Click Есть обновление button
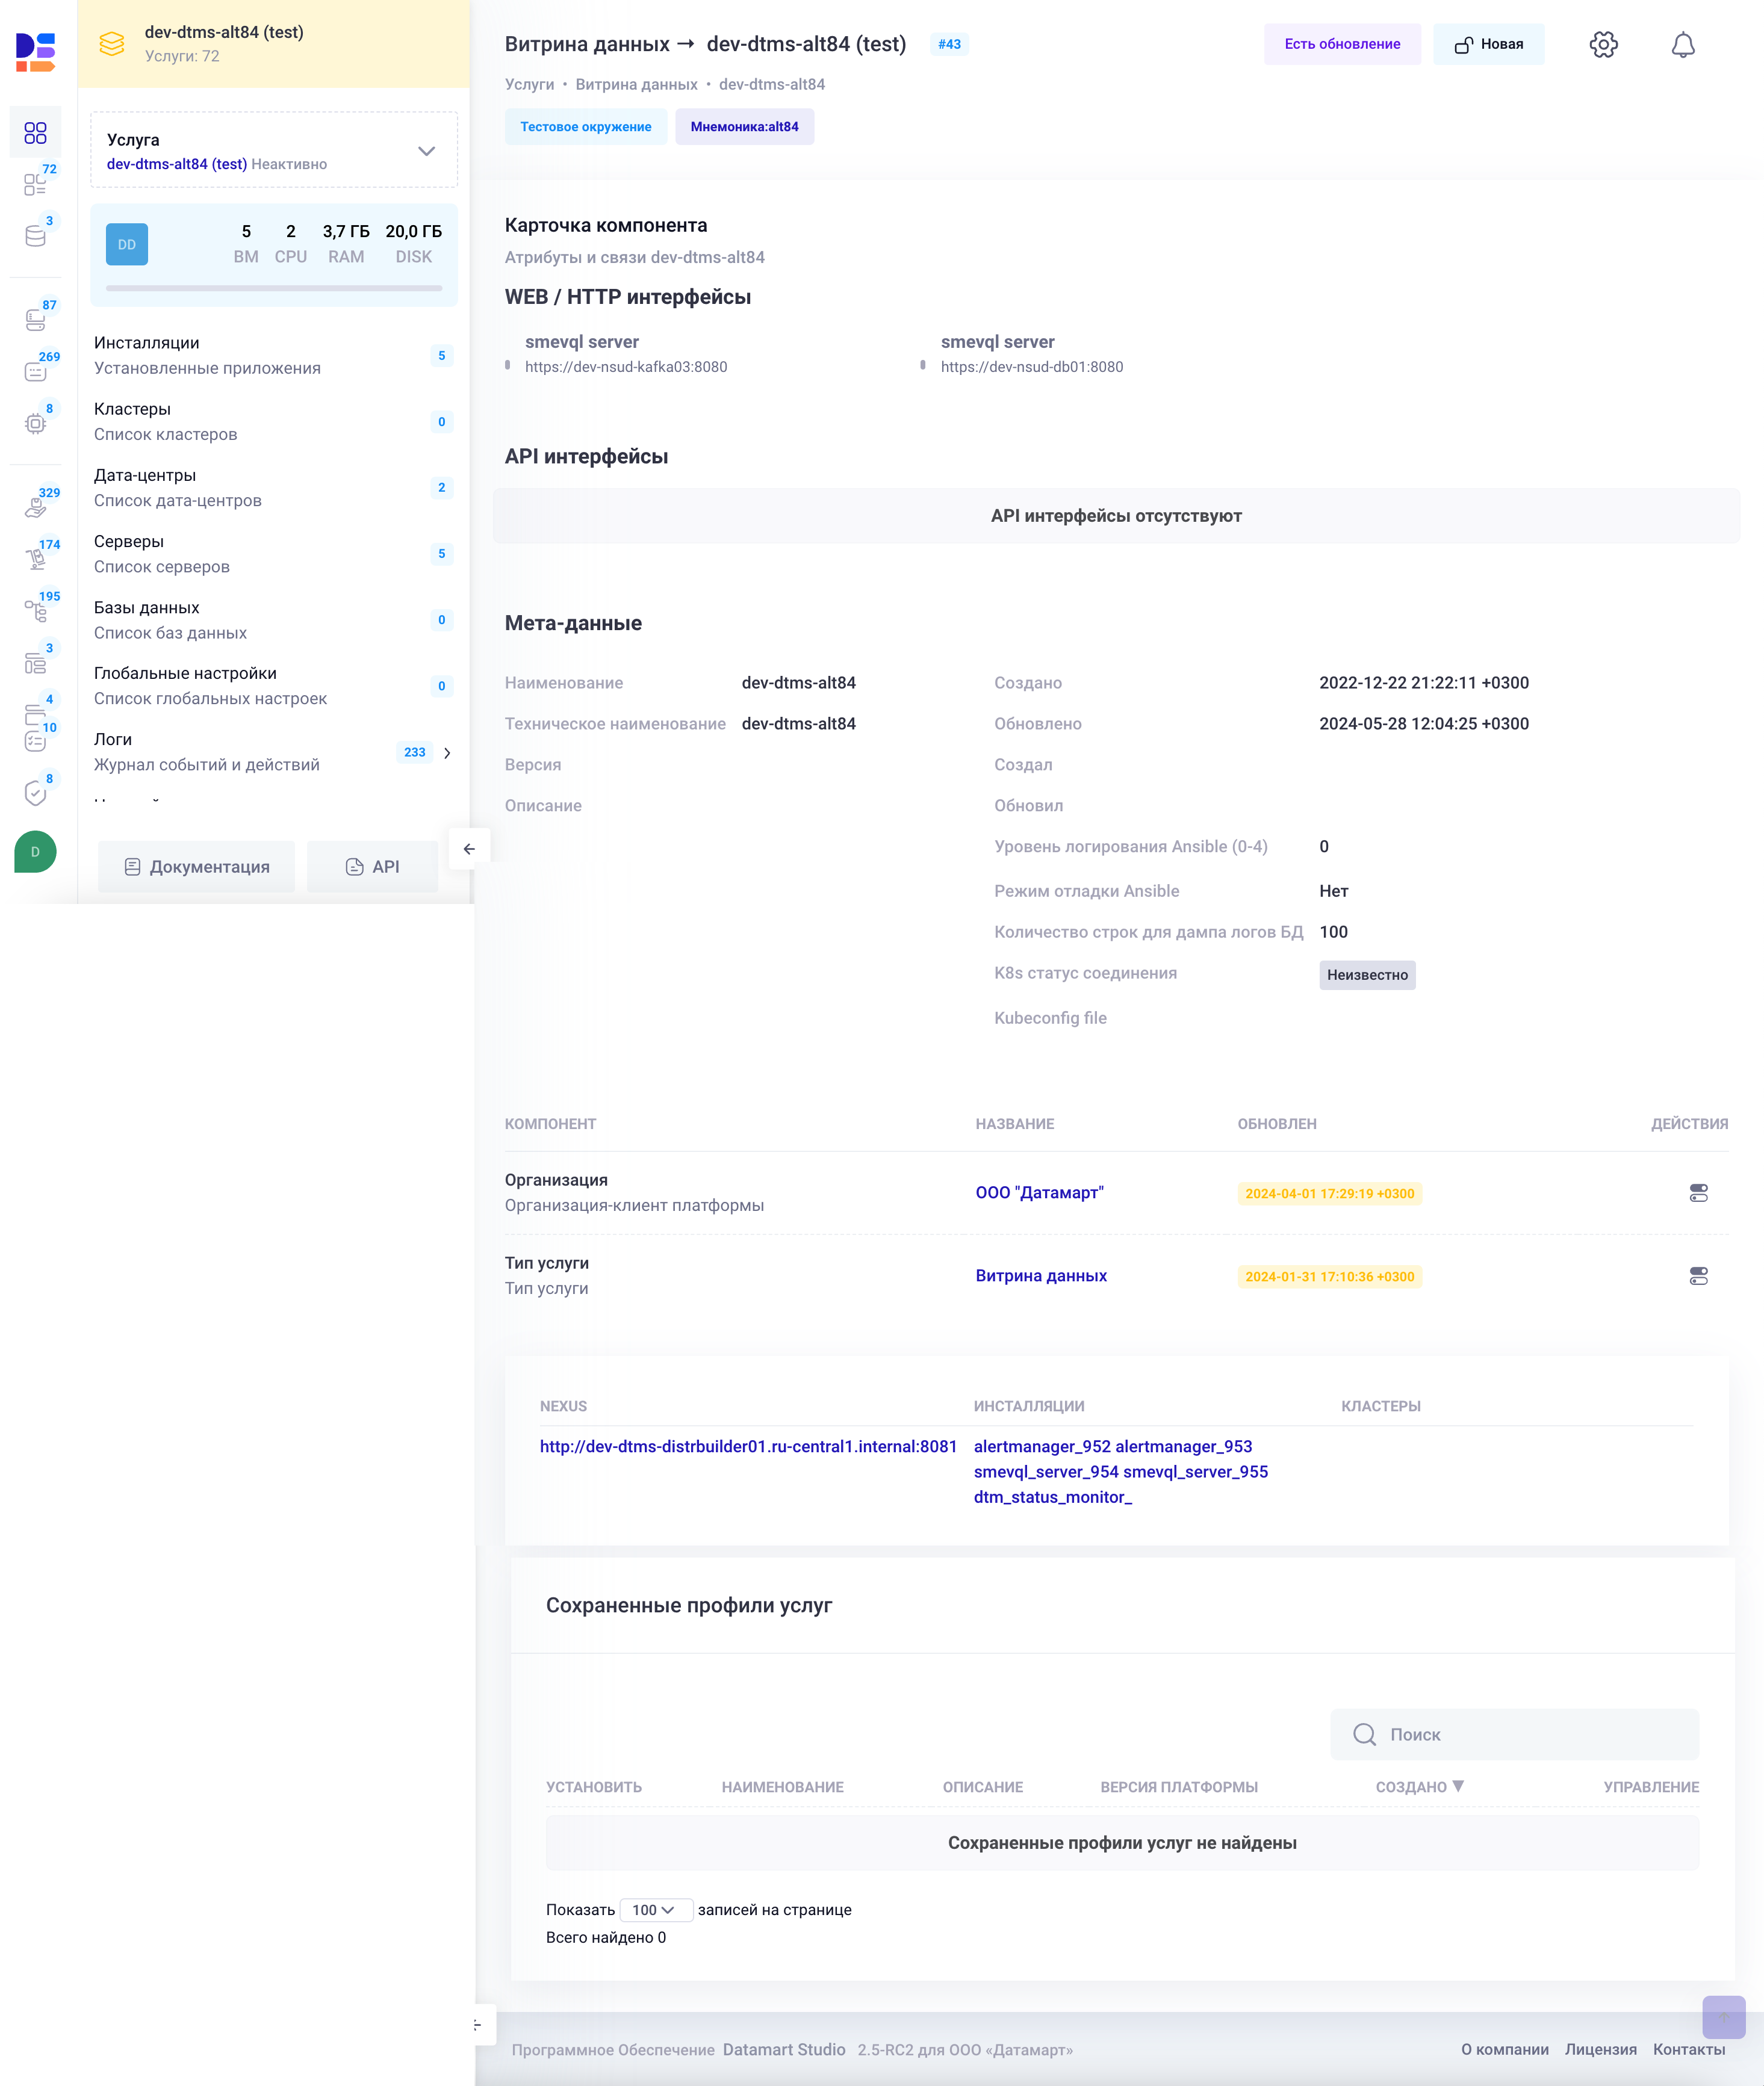The width and height of the screenshot is (1764, 2086). click(1342, 44)
